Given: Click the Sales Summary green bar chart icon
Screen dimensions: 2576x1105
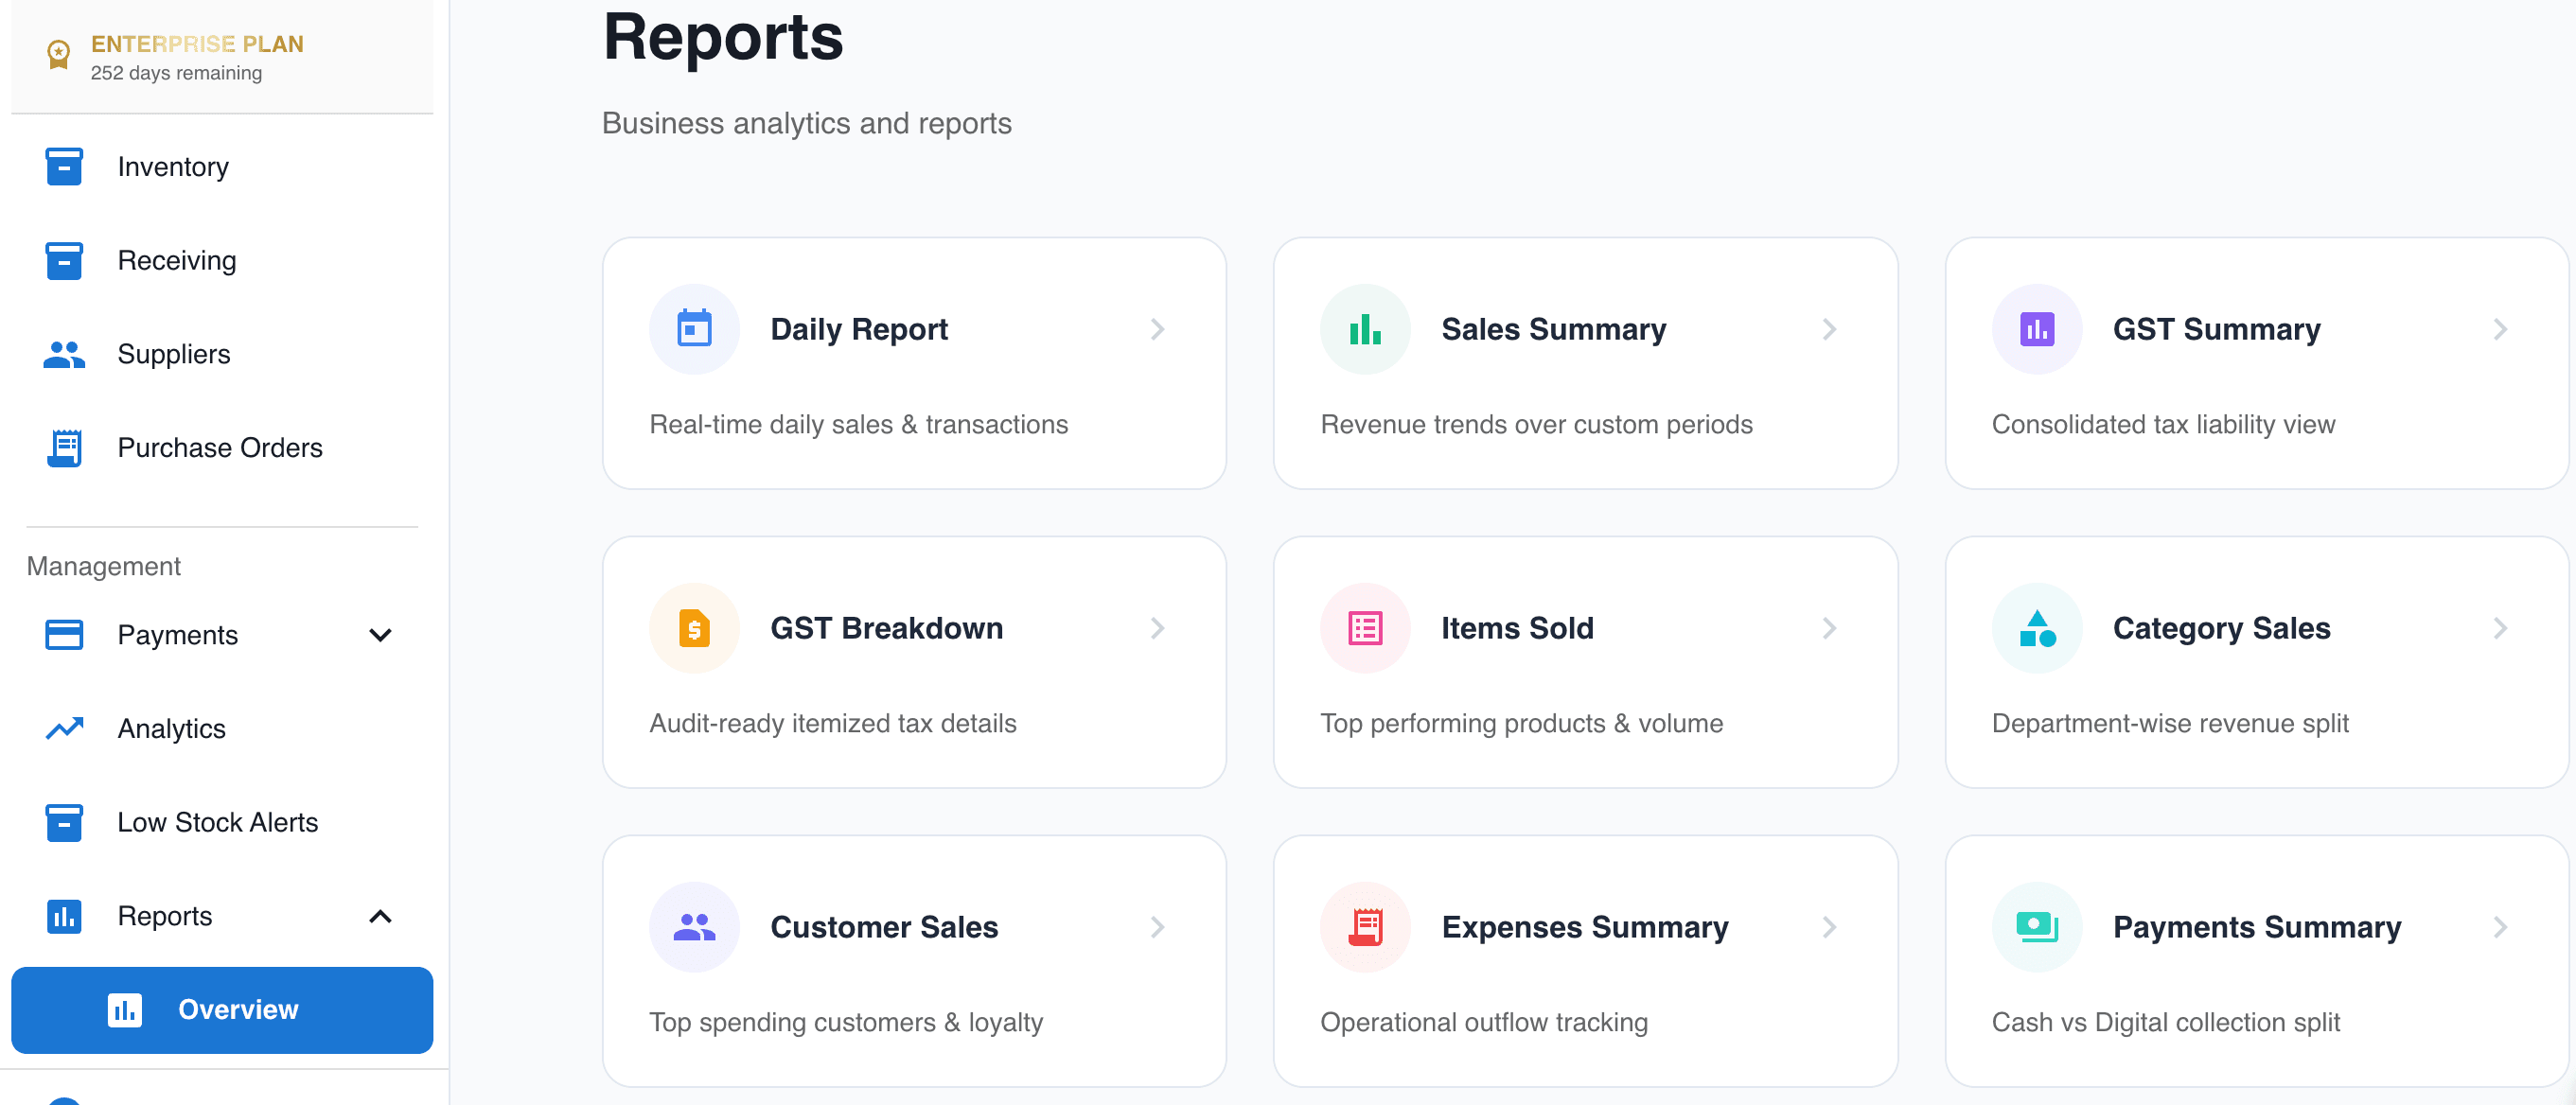Looking at the screenshot, I should point(1365,329).
